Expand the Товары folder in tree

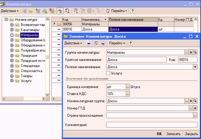(x=12, y=76)
